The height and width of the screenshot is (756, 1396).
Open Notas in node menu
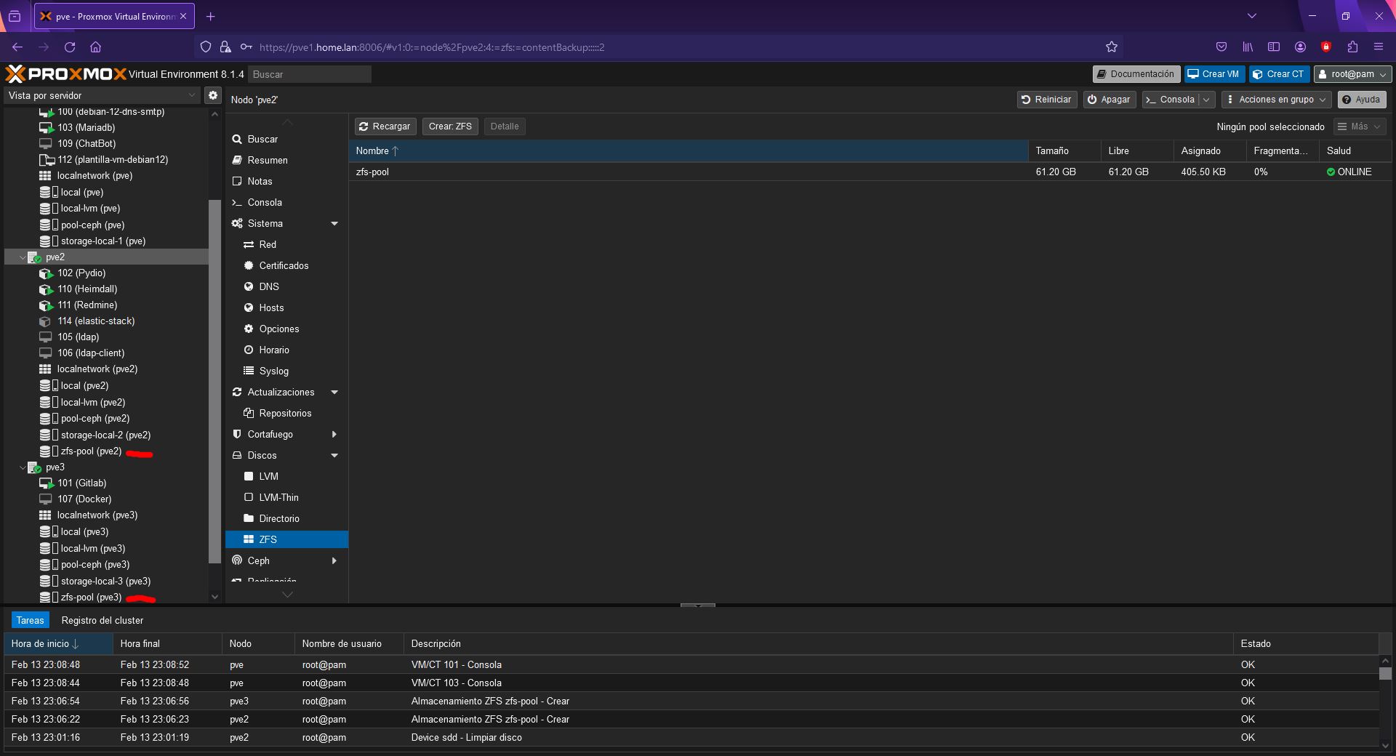point(286,181)
